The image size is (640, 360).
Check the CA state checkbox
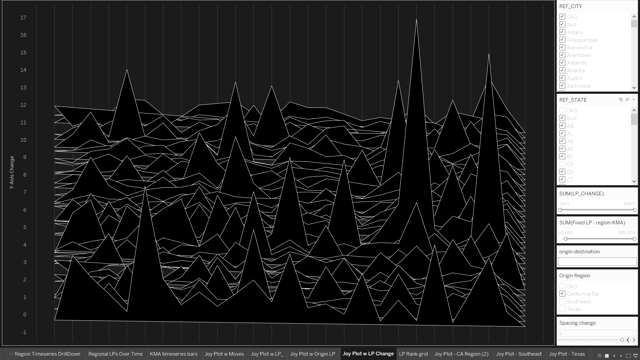562,164
